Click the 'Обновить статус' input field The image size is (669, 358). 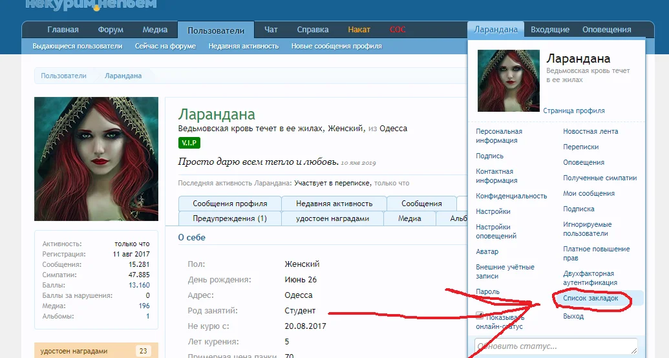556,346
